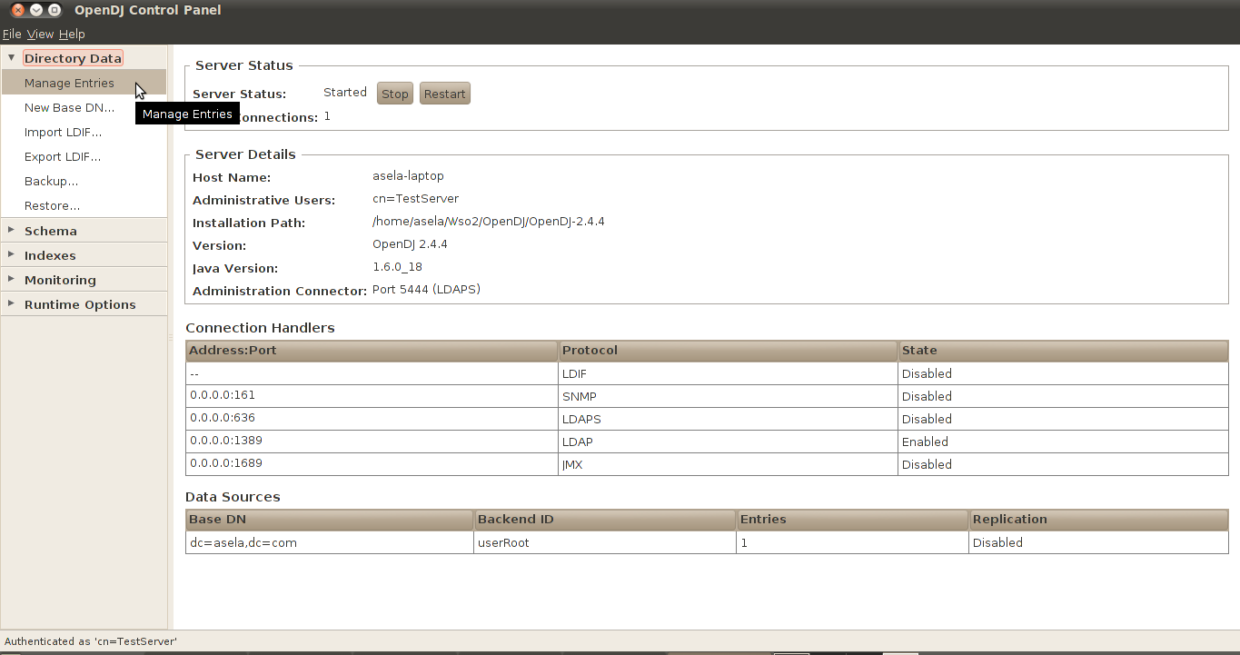Image resolution: width=1240 pixels, height=655 pixels.
Task: Open the Manage Entries view
Action: [68, 82]
